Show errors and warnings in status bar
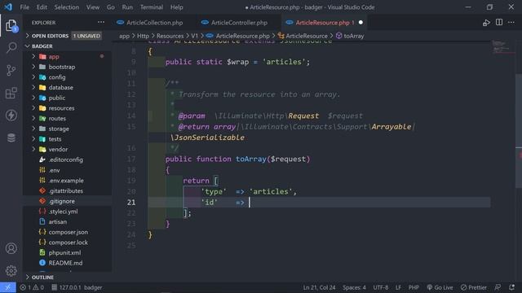The width and height of the screenshot is (522, 293). pos(32,287)
